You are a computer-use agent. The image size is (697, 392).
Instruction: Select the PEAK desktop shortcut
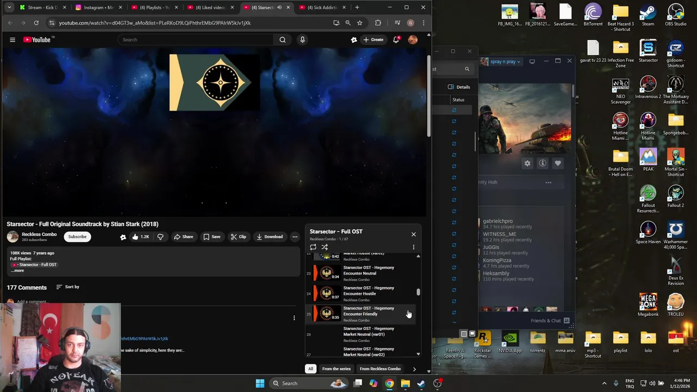point(648,160)
